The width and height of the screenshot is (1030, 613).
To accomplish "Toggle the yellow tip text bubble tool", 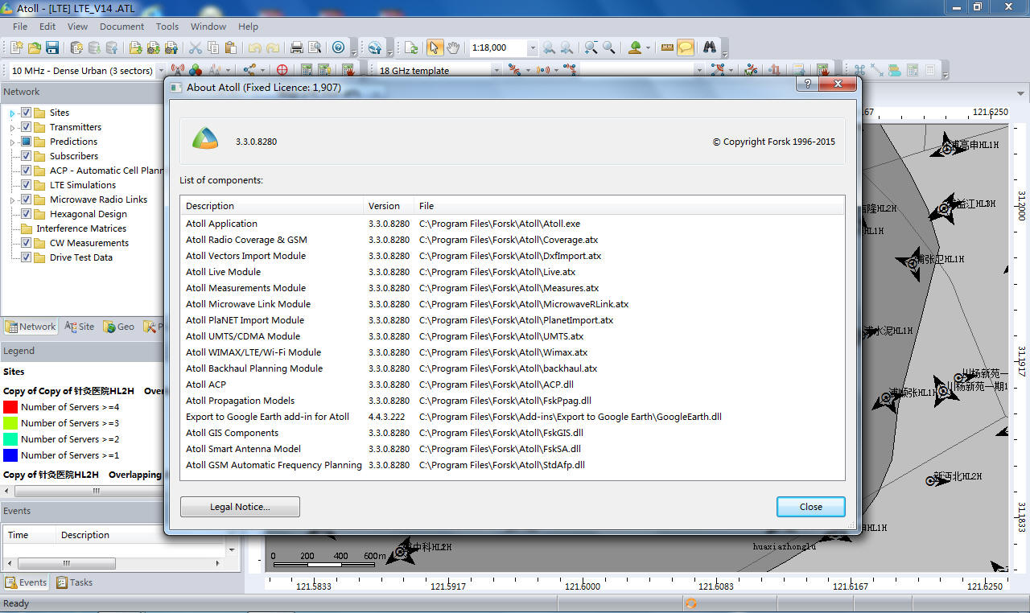I will pyautogui.click(x=686, y=47).
